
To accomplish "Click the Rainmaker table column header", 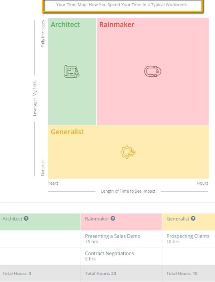I will click(x=121, y=222).
